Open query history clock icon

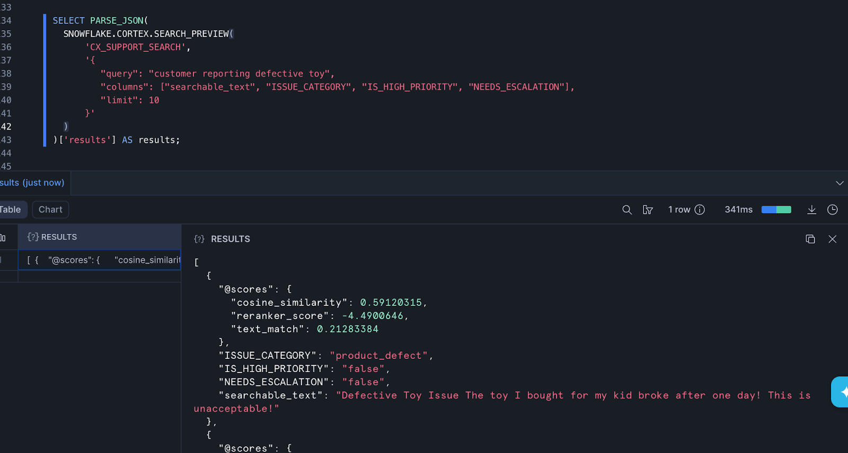tap(833, 210)
